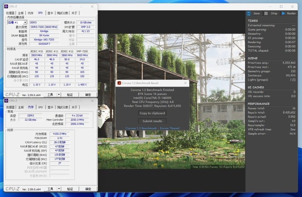This screenshot has height=197, width=302.
Task: Click the Stop square icon in Corona
Action: (266, 13)
